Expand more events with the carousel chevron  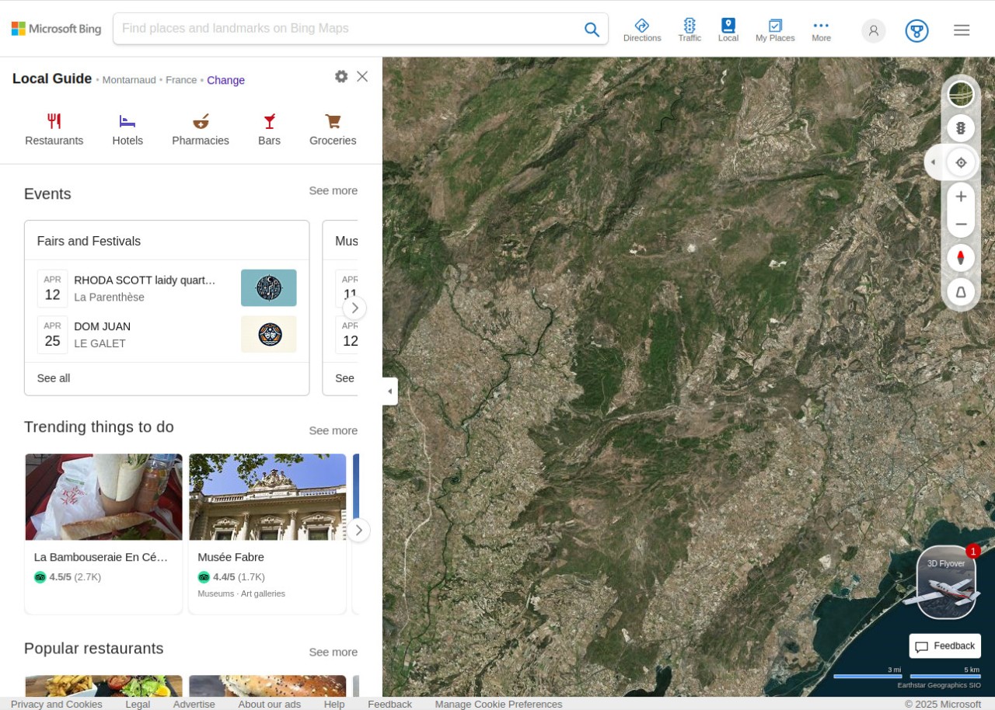pos(354,308)
